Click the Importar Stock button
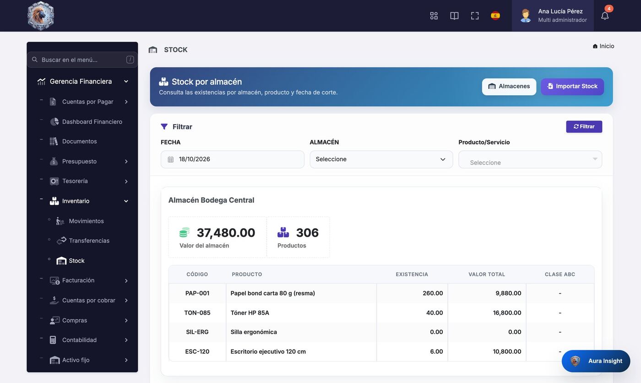Viewport: 641px width, 383px height. (572, 87)
